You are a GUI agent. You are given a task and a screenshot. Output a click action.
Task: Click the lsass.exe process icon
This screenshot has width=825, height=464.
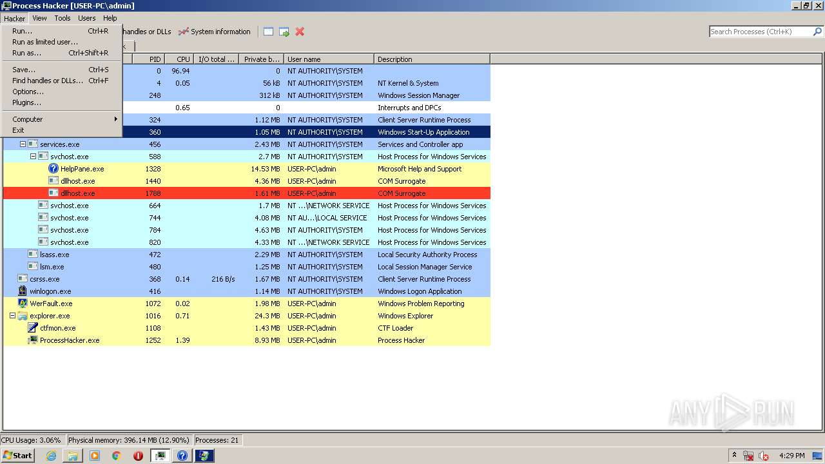point(33,255)
